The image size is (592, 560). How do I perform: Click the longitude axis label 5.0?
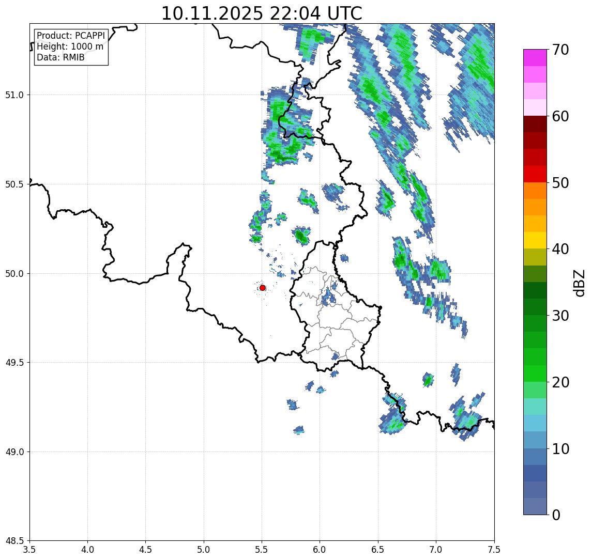click(204, 550)
